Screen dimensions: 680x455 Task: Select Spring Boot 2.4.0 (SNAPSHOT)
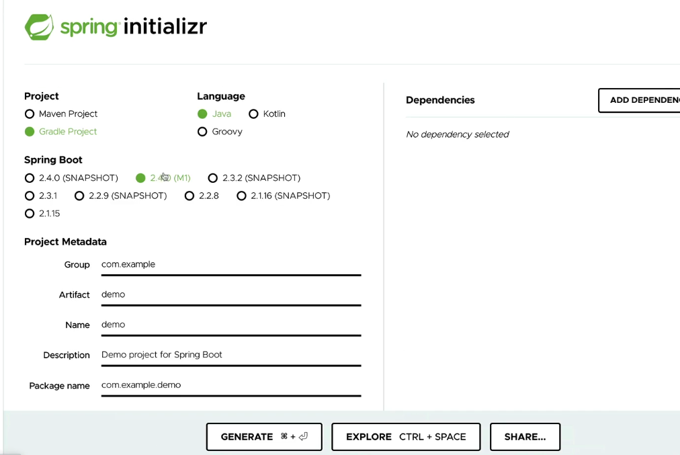[x=30, y=178]
